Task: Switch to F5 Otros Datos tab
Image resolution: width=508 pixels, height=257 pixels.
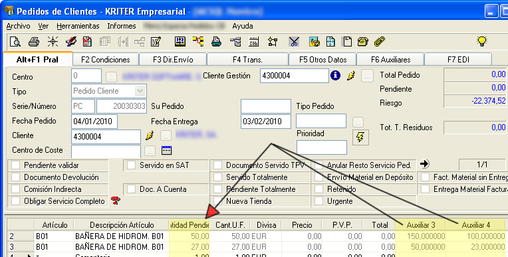Action: (x=322, y=60)
